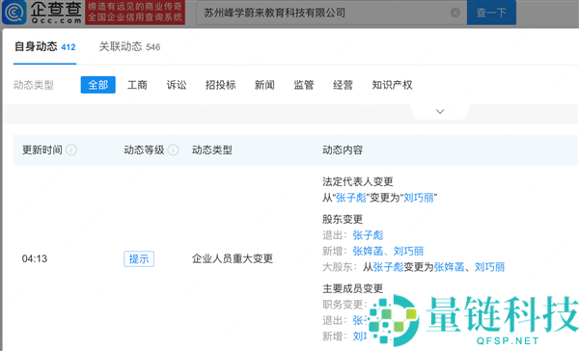Select the 全部 filter
The height and width of the screenshot is (351, 579).
point(97,85)
